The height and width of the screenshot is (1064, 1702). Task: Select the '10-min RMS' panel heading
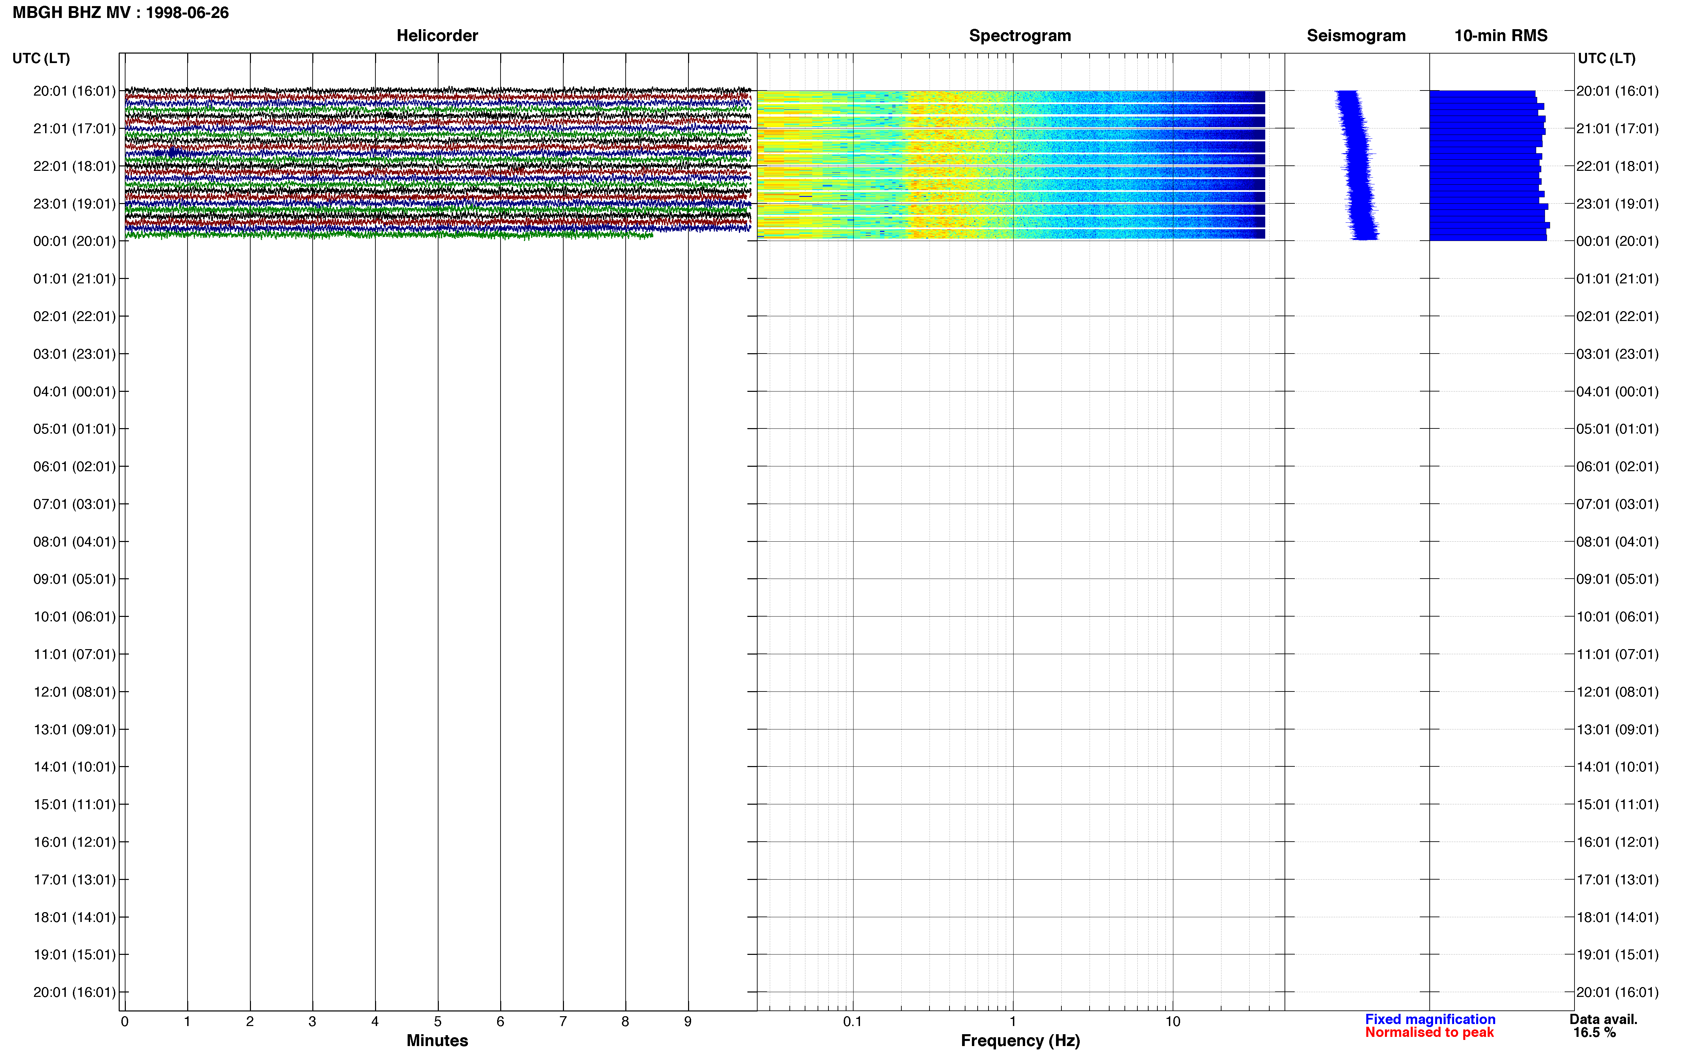(x=1501, y=35)
